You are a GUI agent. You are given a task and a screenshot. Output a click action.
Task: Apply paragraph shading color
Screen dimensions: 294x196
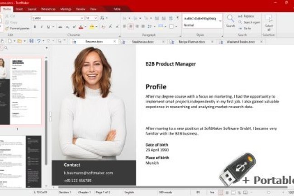pos(161,26)
